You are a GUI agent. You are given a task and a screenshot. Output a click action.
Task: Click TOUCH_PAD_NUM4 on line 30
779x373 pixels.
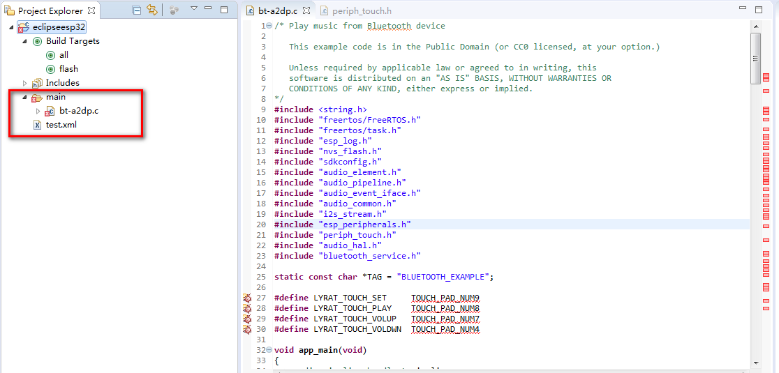tap(445, 329)
